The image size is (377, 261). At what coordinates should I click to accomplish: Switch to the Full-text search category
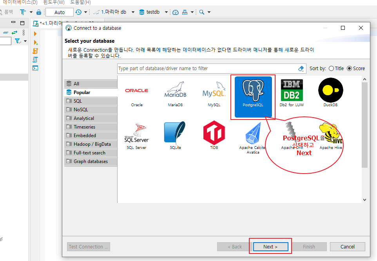click(x=91, y=153)
